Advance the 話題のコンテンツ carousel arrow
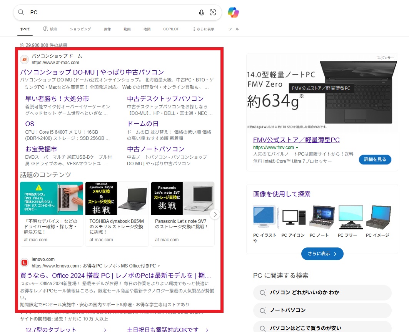 coord(215,214)
